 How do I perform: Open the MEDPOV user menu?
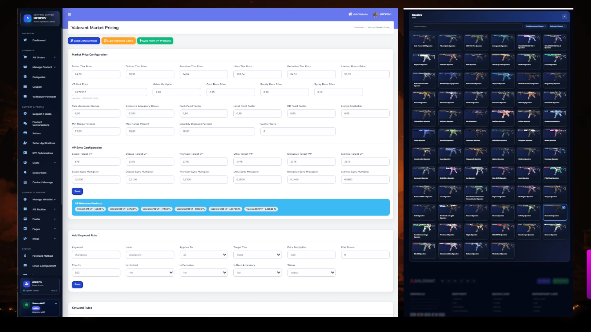(385, 14)
